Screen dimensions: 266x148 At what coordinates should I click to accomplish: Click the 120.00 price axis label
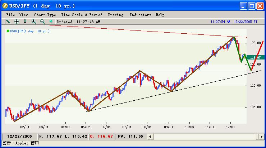(255, 43)
